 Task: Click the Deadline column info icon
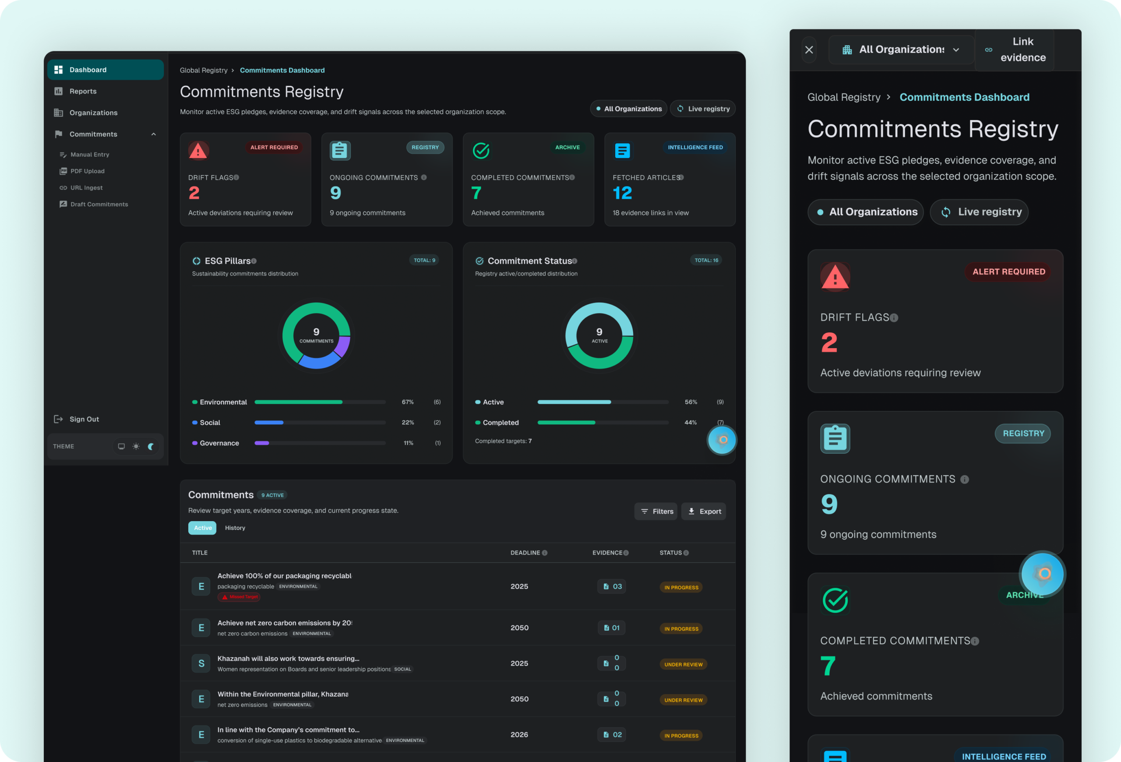545,553
